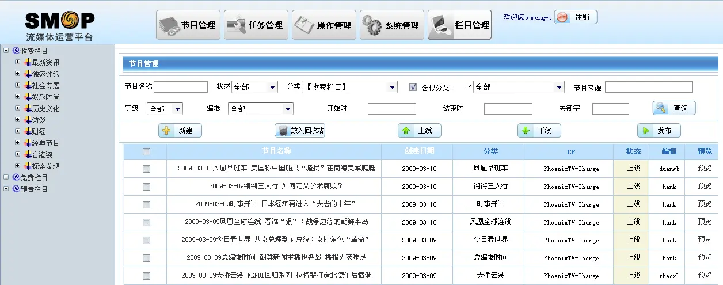The height and width of the screenshot is (285, 723).
Task: Click 预览 link for 天桥云裳 row
Action: [705, 275]
